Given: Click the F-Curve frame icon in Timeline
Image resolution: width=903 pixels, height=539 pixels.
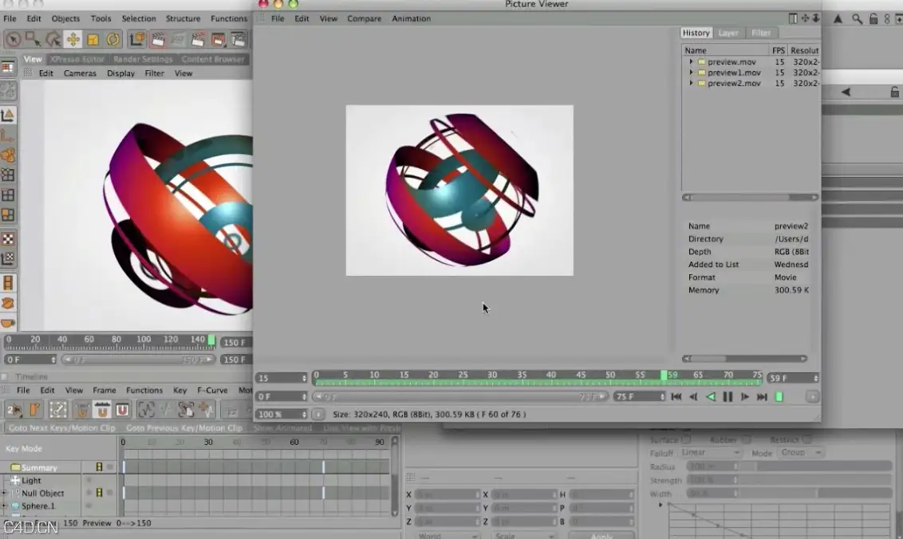Looking at the screenshot, I should click(146, 410).
